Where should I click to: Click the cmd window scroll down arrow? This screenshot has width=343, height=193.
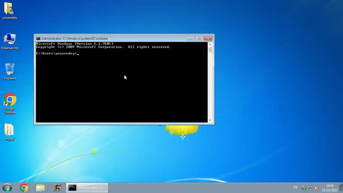210,120
